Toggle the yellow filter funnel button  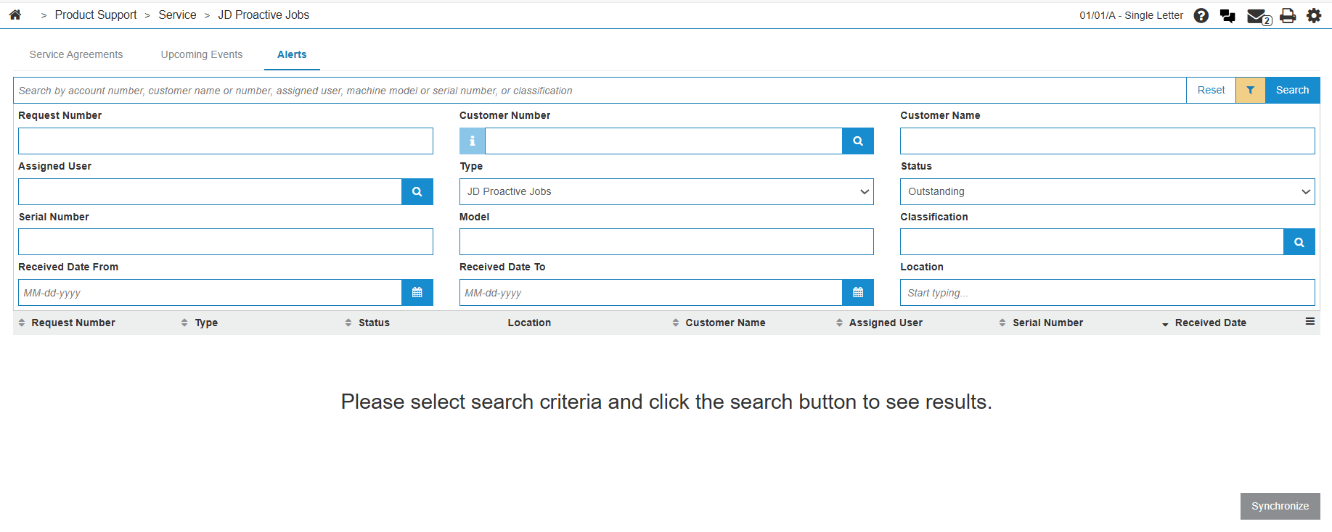point(1250,90)
